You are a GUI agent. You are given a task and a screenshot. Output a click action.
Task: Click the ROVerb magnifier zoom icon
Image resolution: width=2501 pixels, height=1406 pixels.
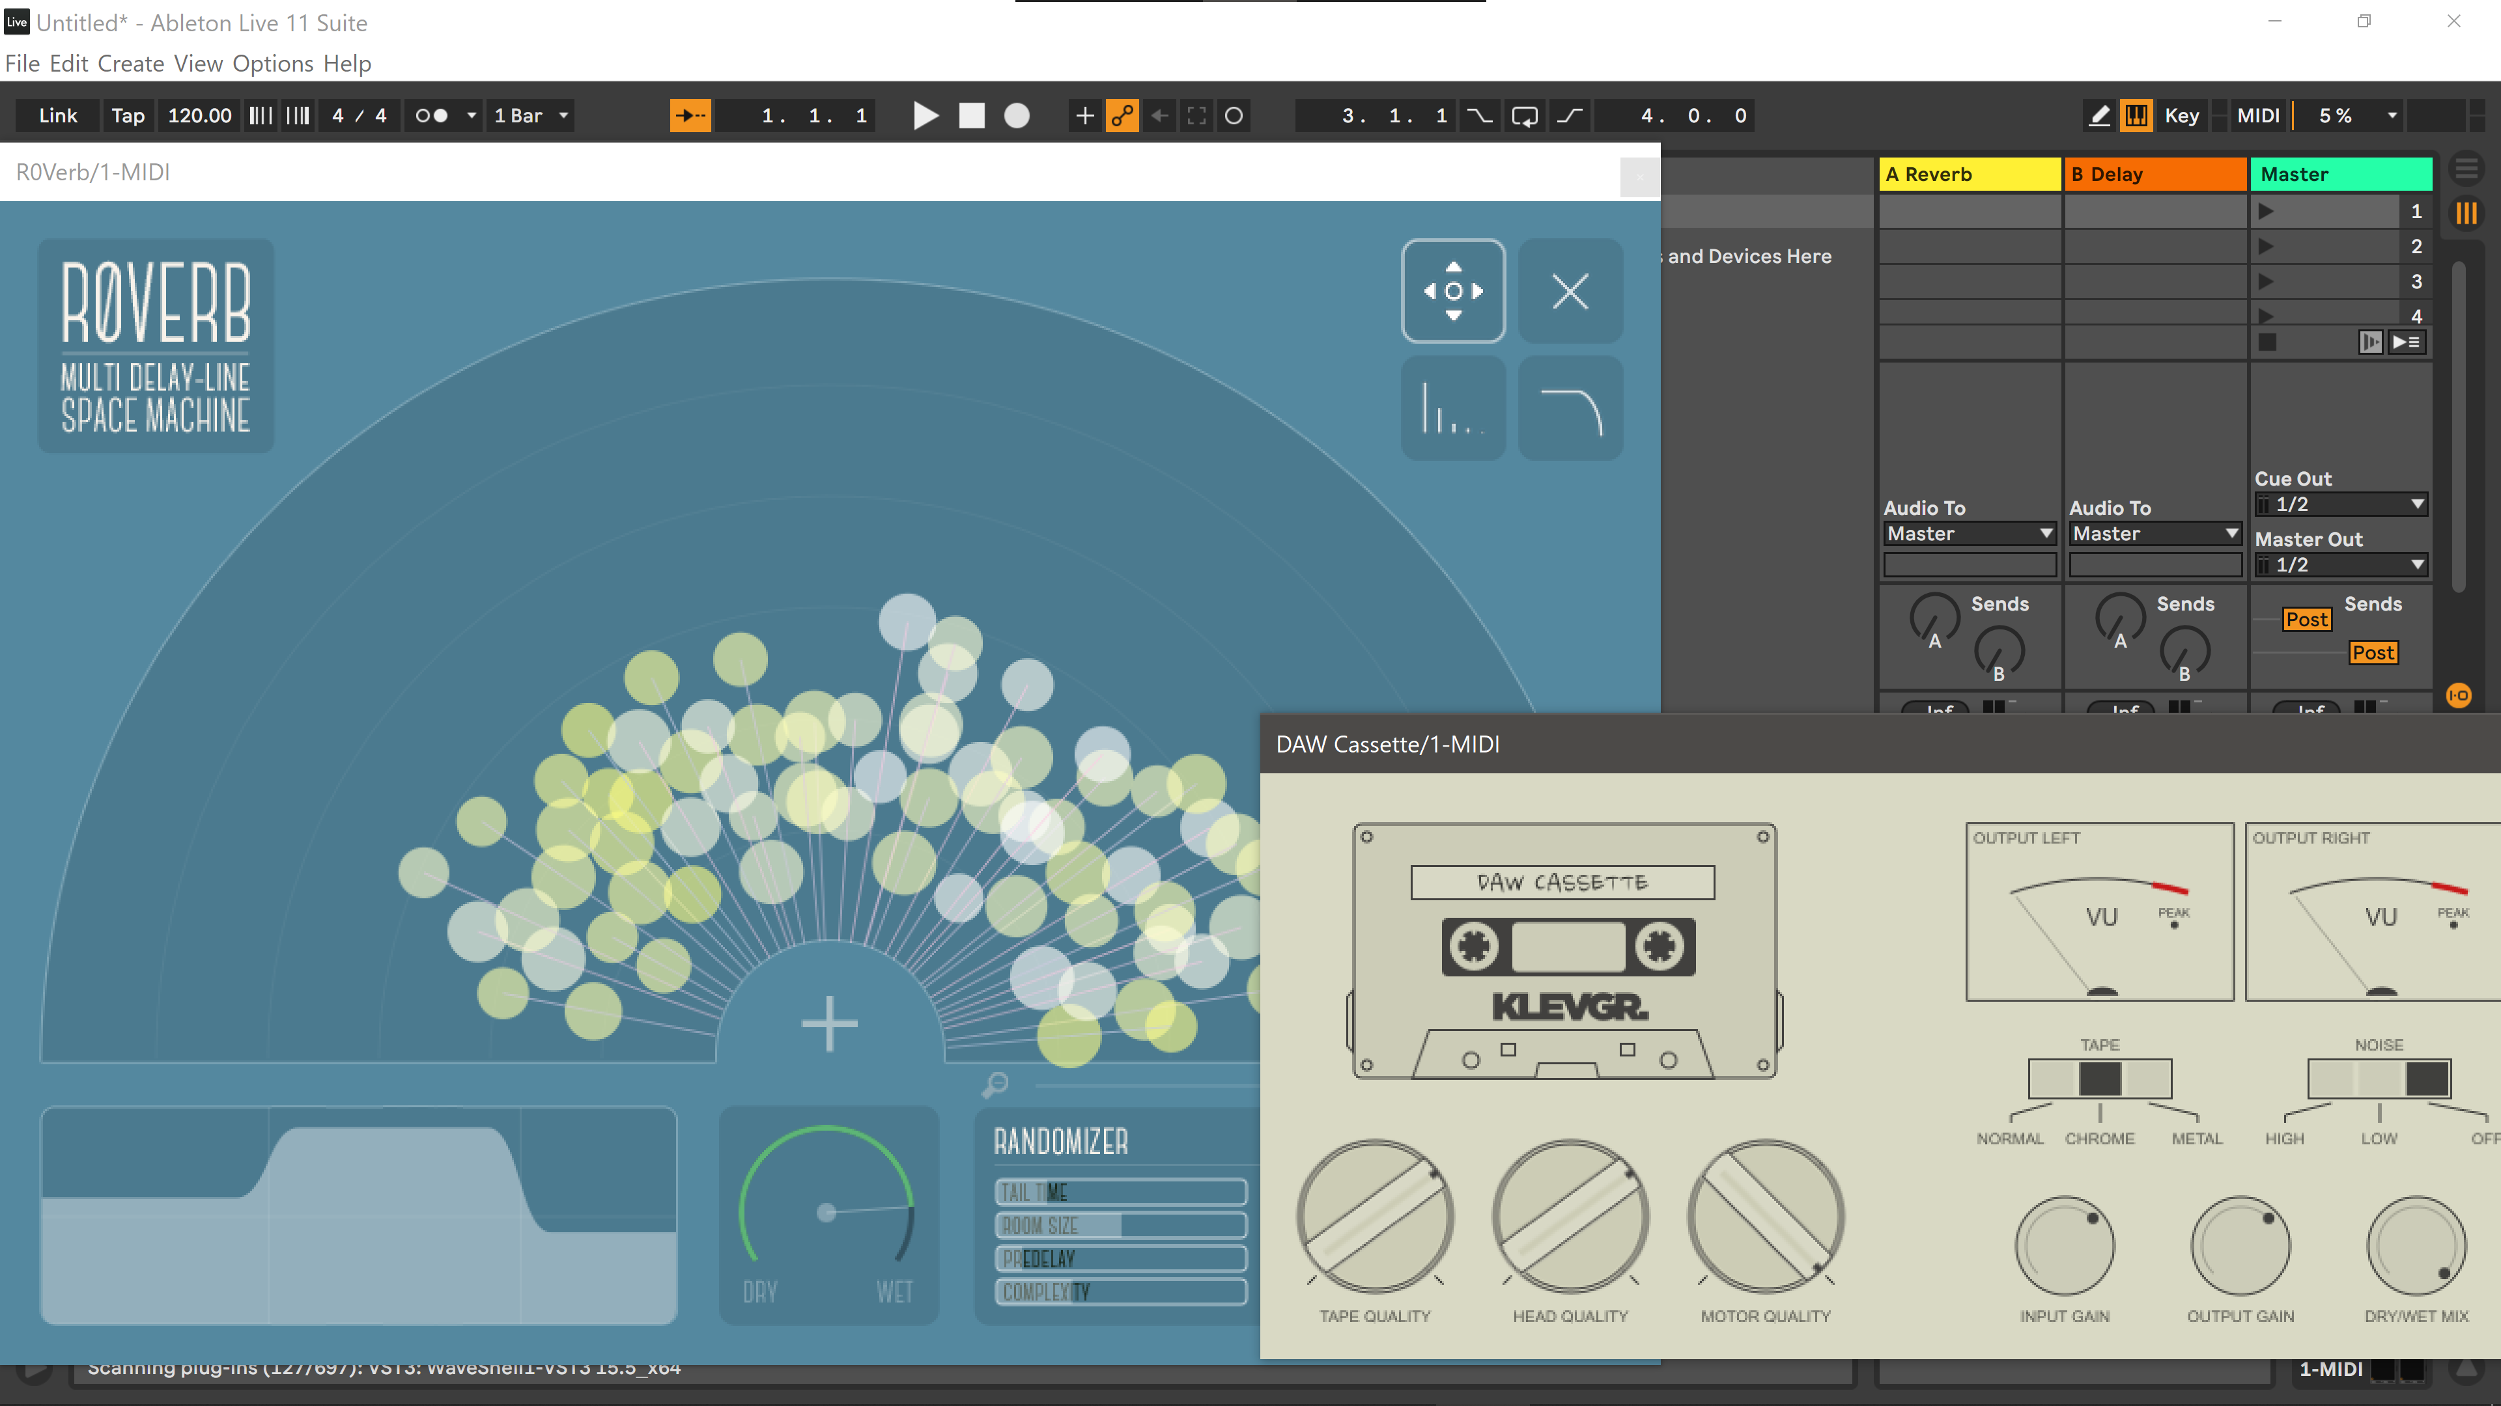[x=995, y=1084]
